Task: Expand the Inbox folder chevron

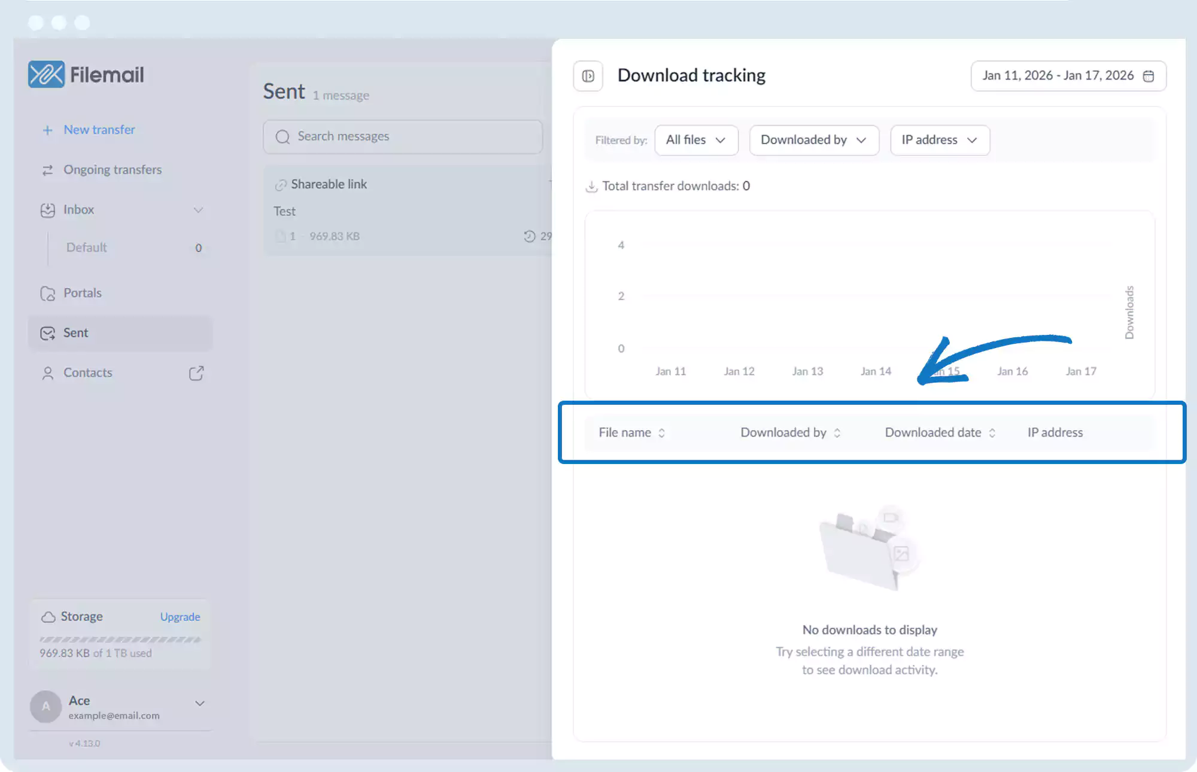Action: (x=198, y=210)
